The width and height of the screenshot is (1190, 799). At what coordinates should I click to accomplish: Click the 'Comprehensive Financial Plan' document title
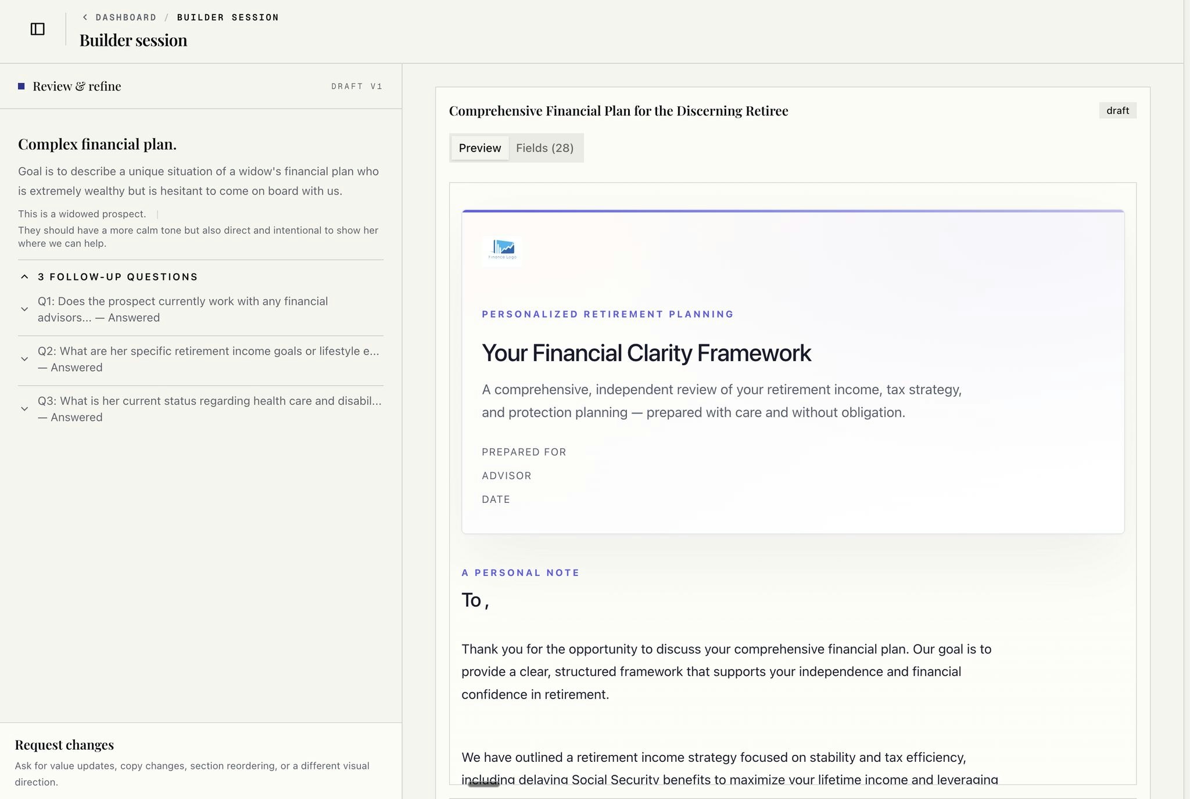point(618,111)
